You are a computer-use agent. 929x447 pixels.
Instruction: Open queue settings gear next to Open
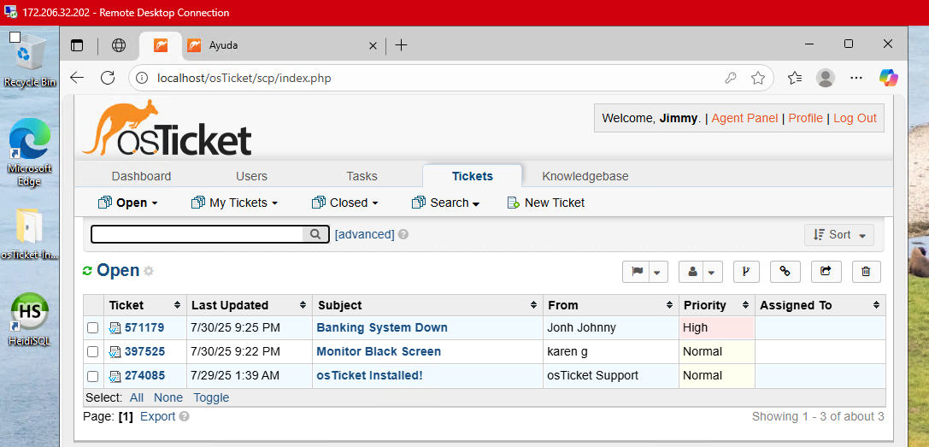(x=149, y=271)
